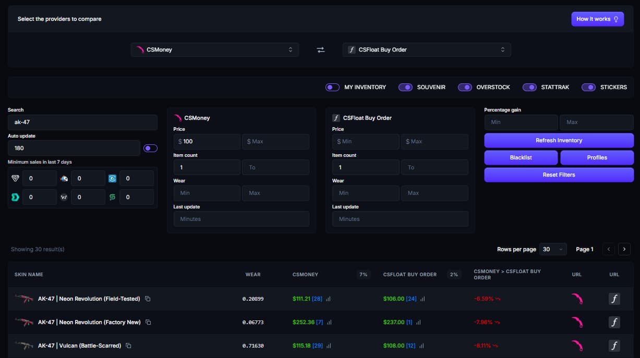Click the Reset Filters button
Image resolution: width=640 pixels, height=358 pixels.
pos(559,175)
